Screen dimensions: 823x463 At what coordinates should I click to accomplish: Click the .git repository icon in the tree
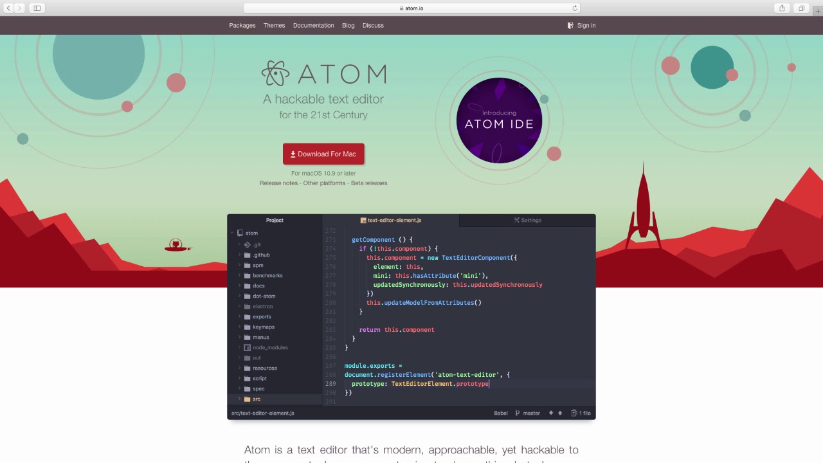pyautogui.click(x=247, y=244)
